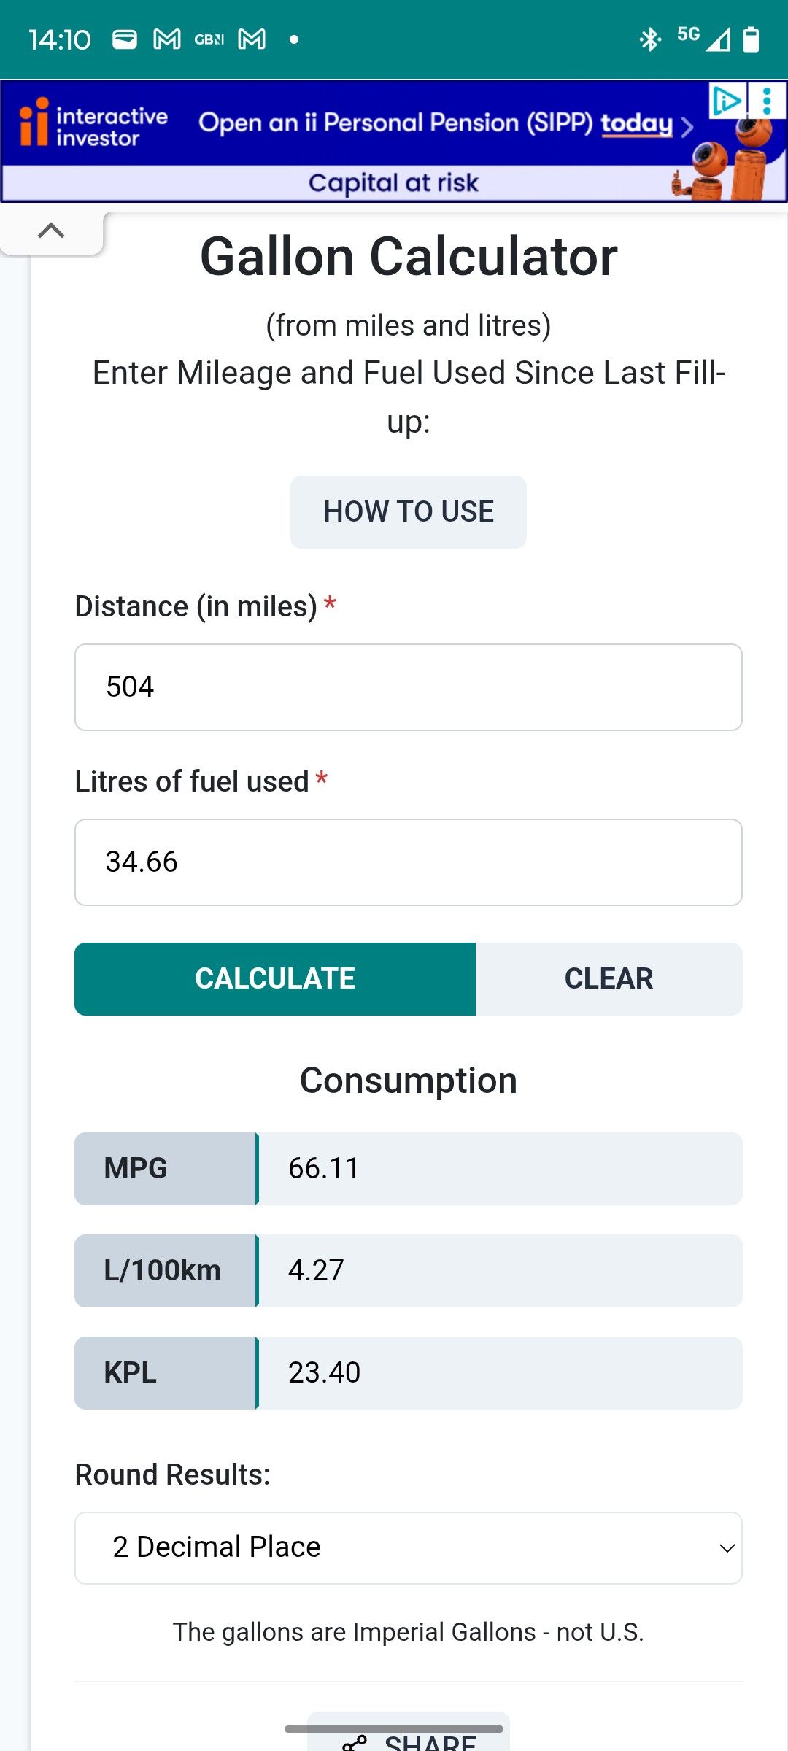Tap the Bluetooth status icon

click(649, 39)
